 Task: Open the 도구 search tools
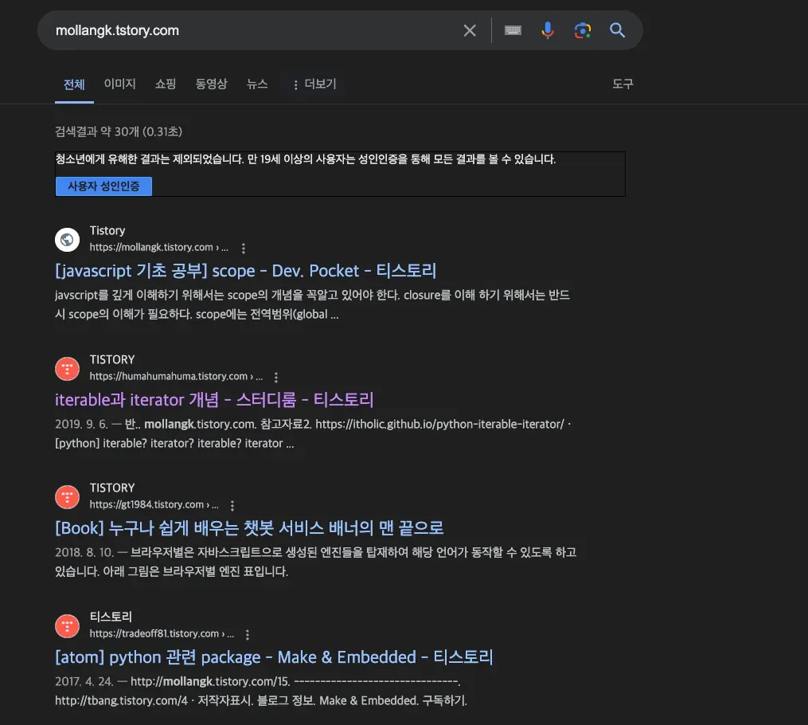[x=623, y=84]
